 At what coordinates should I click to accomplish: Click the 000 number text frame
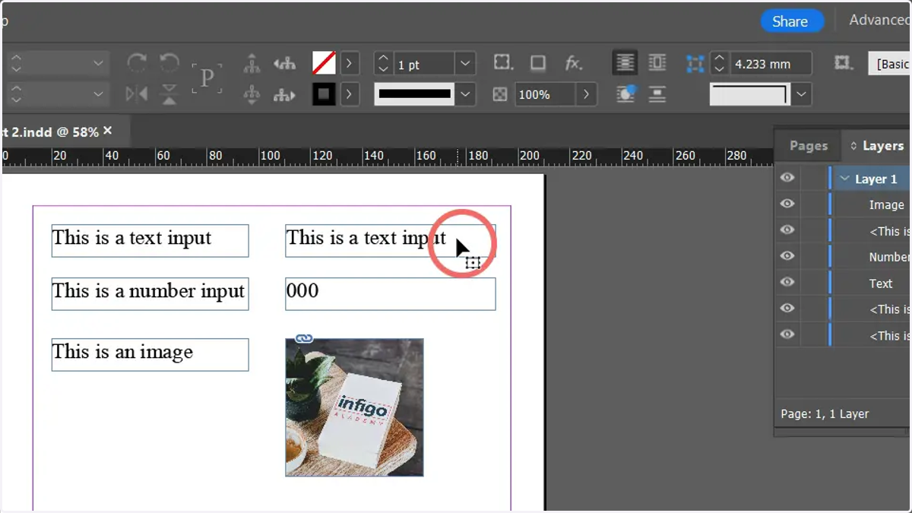click(x=390, y=293)
